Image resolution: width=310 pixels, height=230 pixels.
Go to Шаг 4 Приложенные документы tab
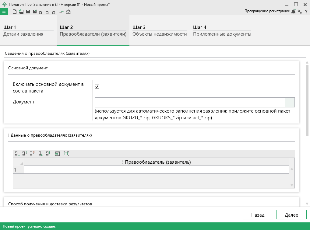click(222, 31)
